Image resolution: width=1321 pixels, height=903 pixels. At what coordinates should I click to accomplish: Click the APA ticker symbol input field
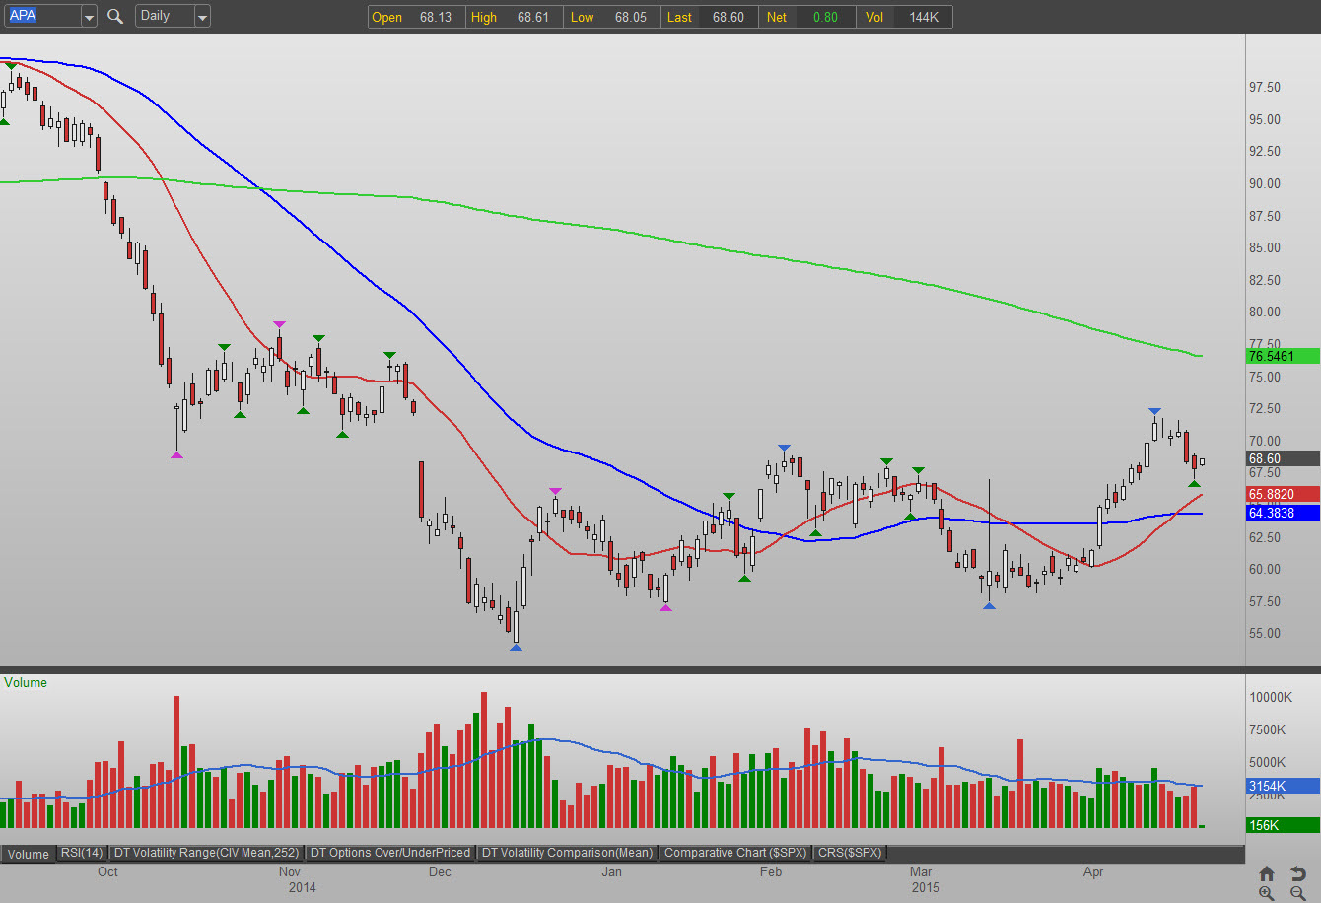pos(41,16)
